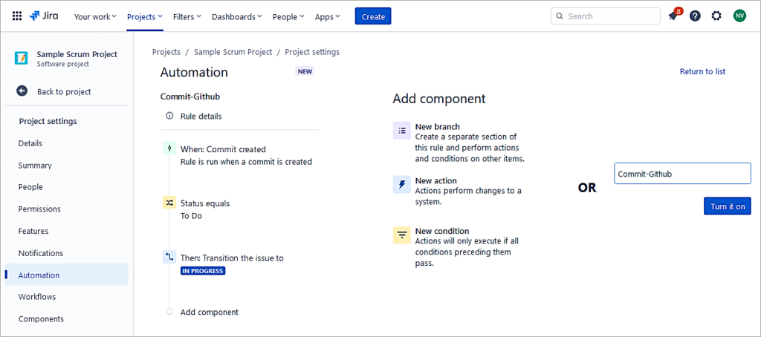This screenshot has height=337, width=761.
Task: Click the Jira logo
Action: click(44, 16)
